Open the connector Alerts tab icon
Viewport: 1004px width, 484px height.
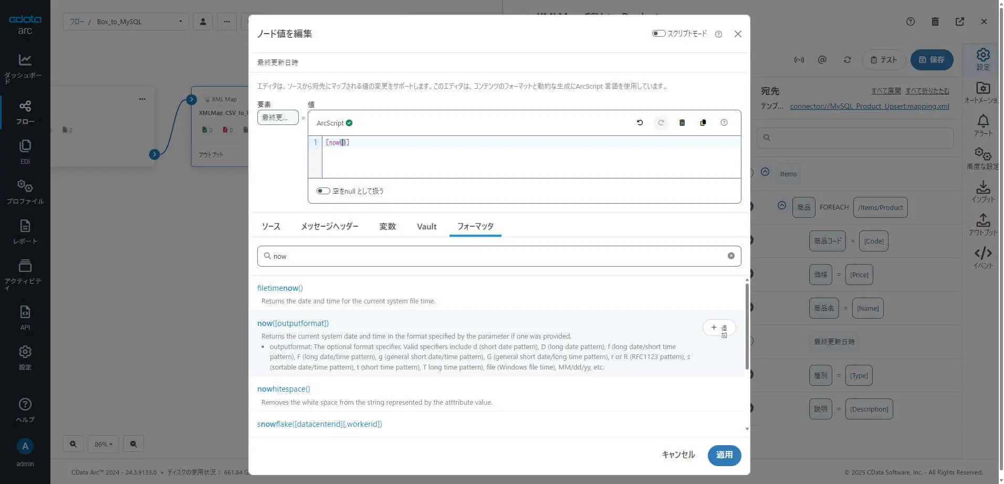[983, 126]
